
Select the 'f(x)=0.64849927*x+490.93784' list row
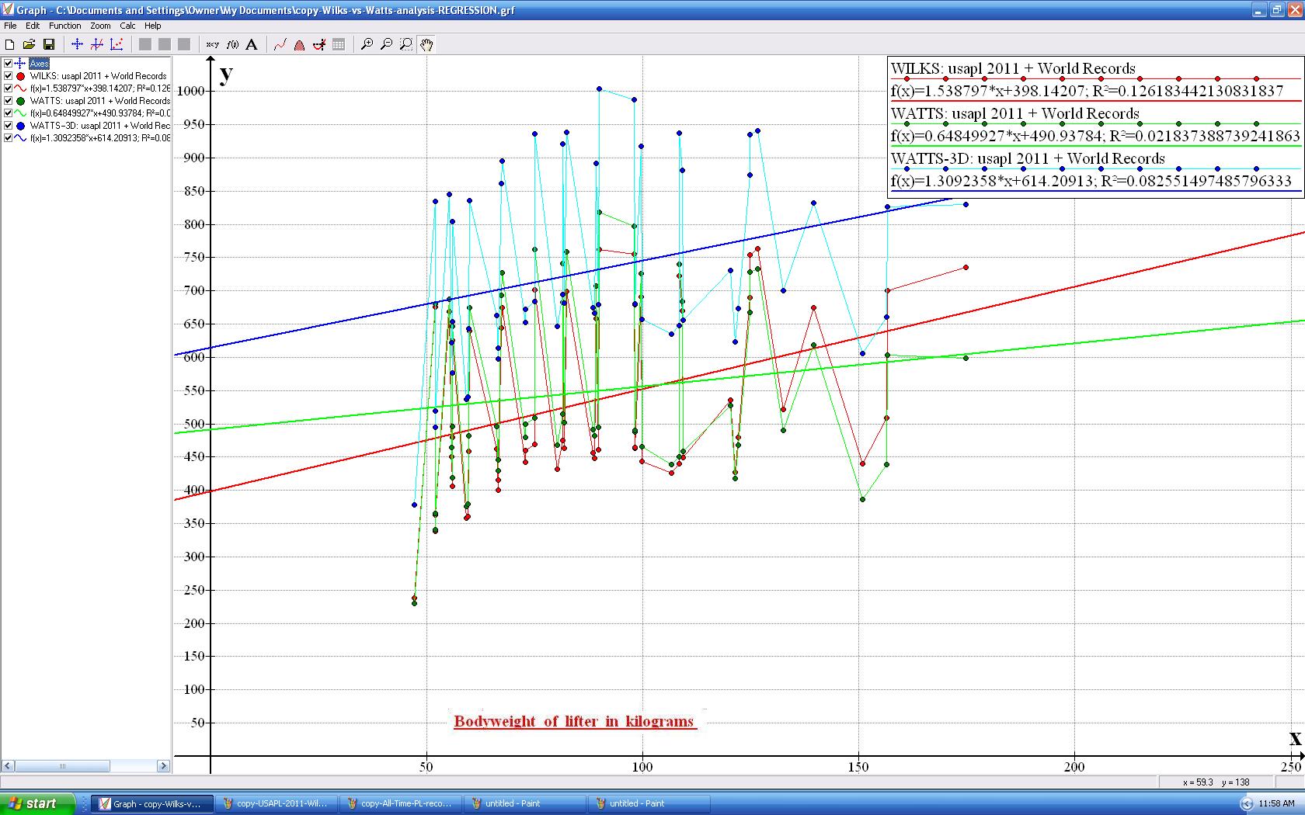(x=99, y=113)
